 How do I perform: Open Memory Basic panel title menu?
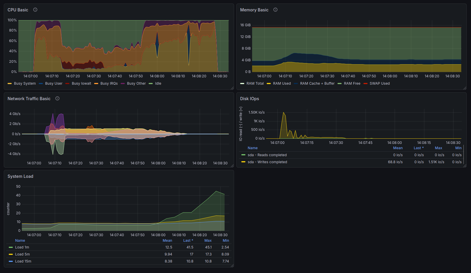pos(254,10)
